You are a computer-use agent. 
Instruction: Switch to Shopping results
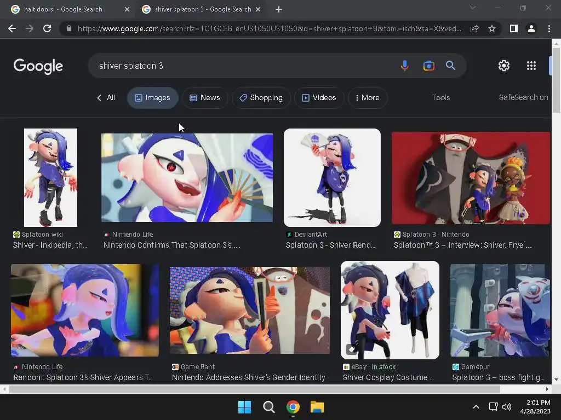pyautogui.click(x=261, y=97)
